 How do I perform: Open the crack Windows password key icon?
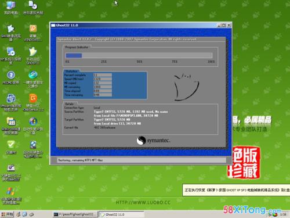tap(33, 33)
